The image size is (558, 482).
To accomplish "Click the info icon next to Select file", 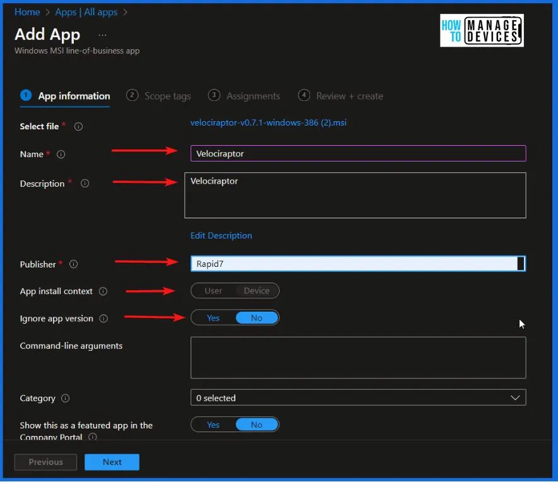I will (78, 127).
